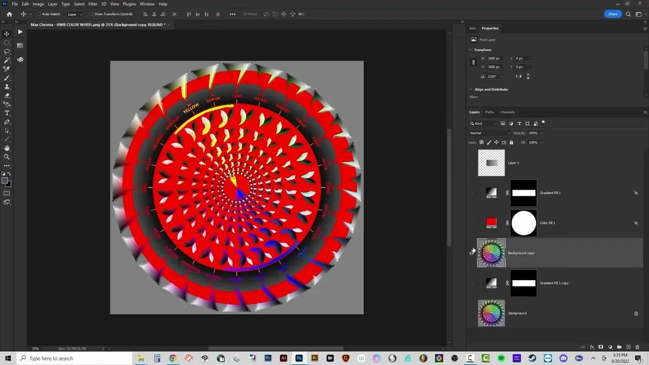Add a layer style with the fx icon
The width and height of the screenshot is (649, 365).
592,347
